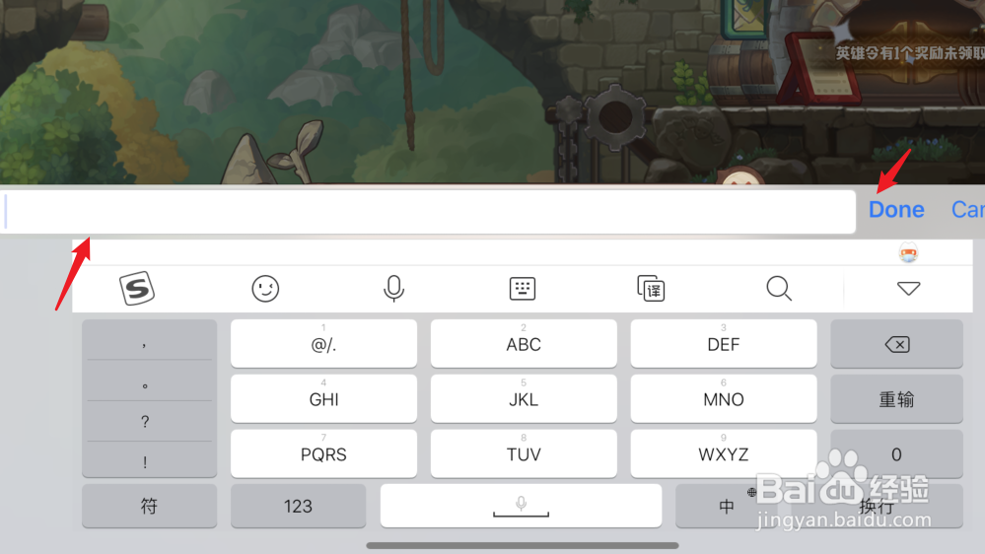Tap the question mark punctuation key
Image resolution: width=985 pixels, height=554 pixels.
click(145, 421)
